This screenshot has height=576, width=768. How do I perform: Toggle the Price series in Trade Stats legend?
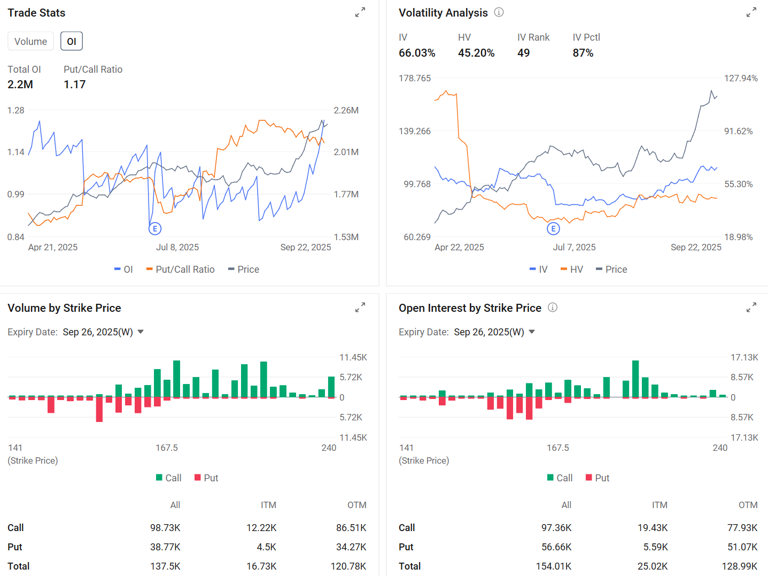[243, 269]
